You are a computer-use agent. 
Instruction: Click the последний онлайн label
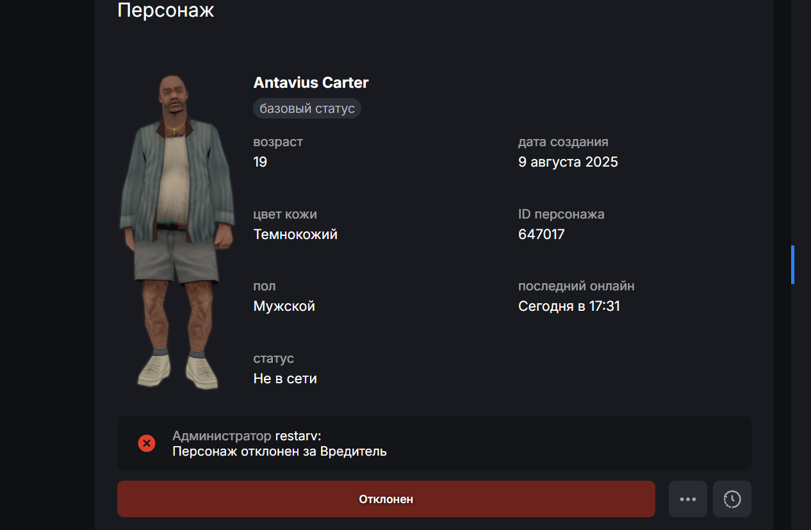577,286
